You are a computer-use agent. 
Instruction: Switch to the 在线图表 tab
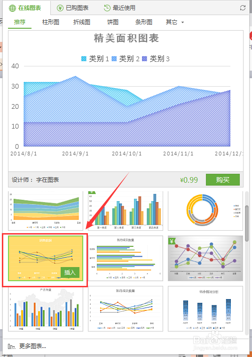(x=25, y=8)
